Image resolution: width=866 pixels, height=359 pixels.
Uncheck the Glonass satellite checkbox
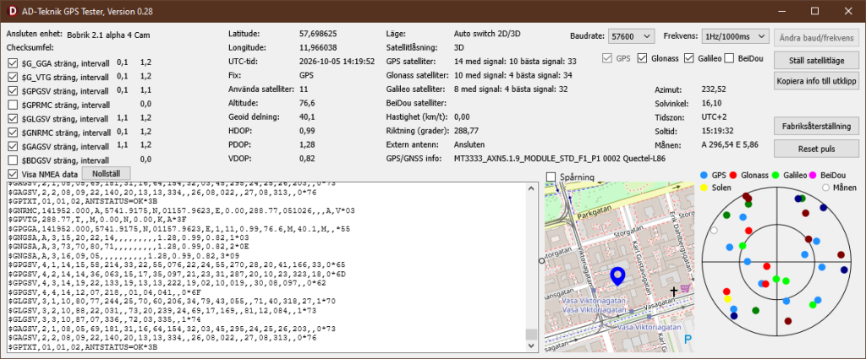[642, 58]
